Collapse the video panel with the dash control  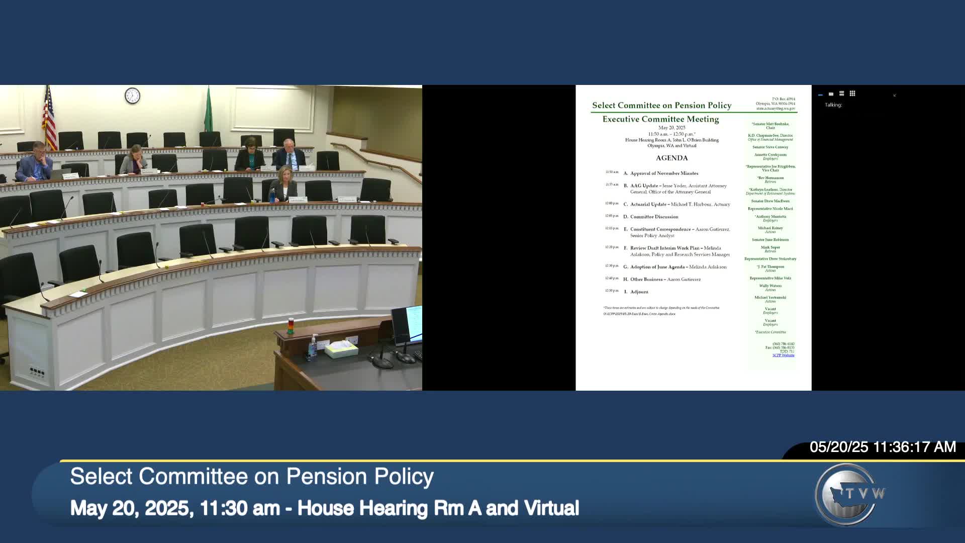(x=821, y=95)
